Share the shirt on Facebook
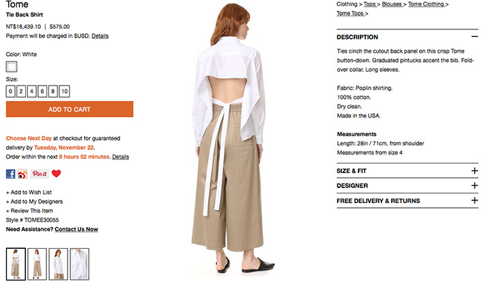 (10, 174)
